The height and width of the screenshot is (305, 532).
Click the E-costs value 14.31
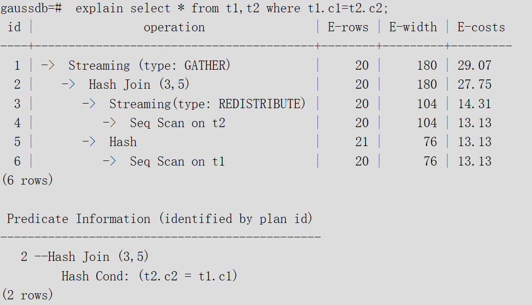pos(475,104)
